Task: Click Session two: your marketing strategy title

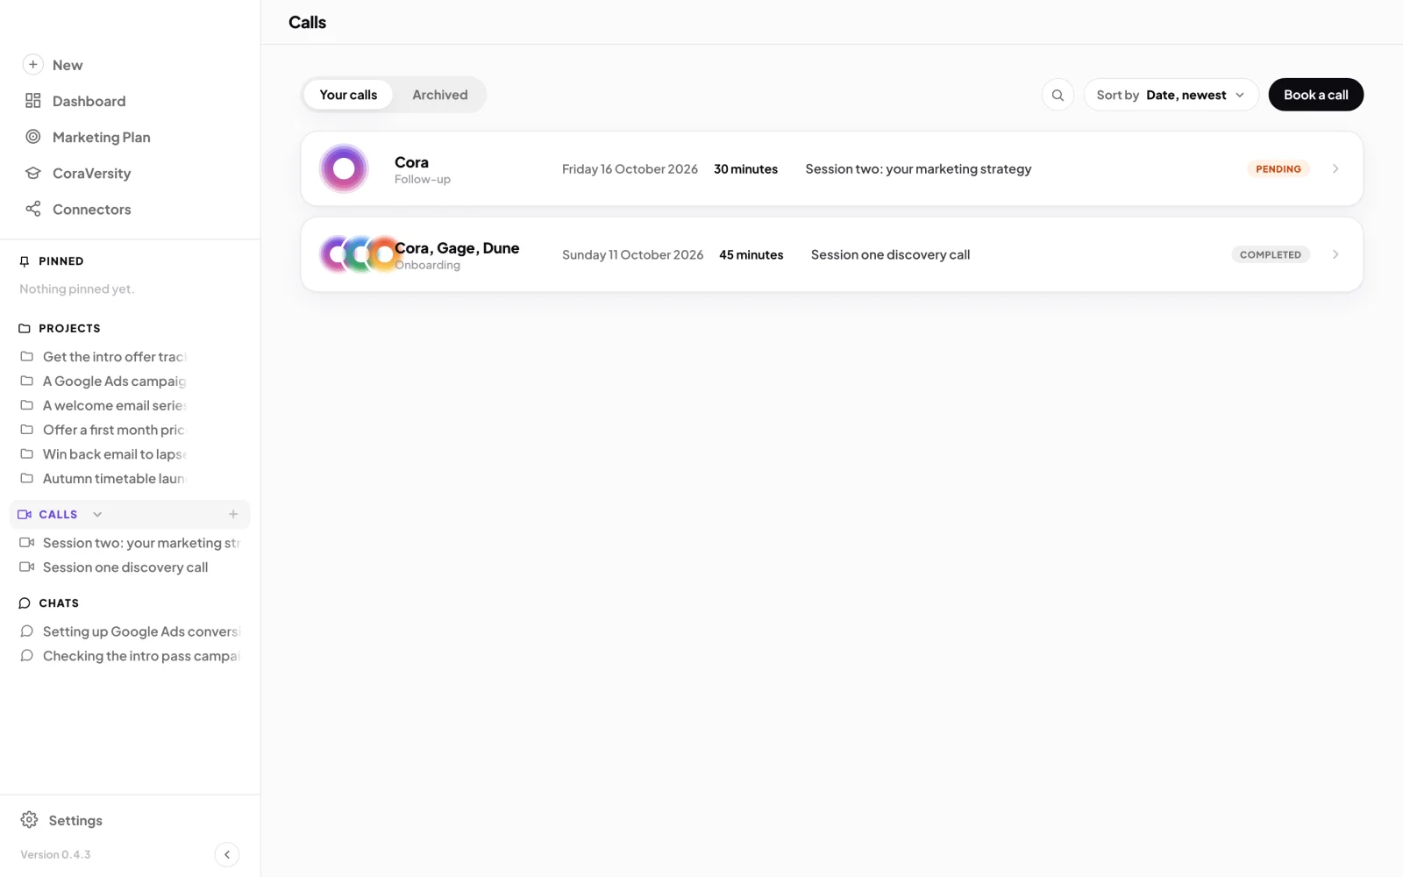Action: (918, 168)
